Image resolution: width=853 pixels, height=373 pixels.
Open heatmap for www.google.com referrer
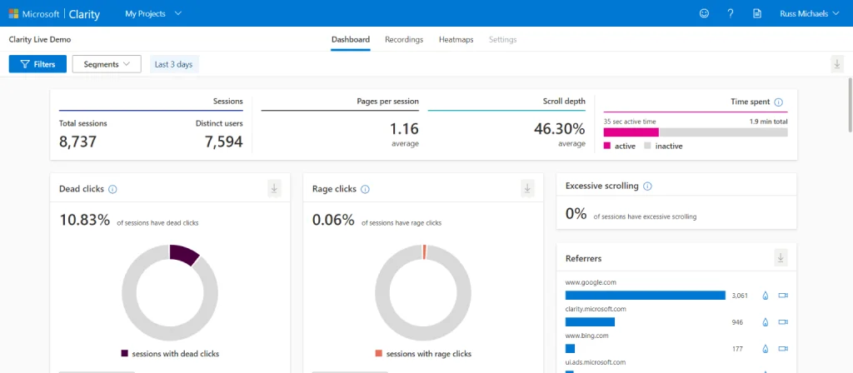click(x=766, y=296)
